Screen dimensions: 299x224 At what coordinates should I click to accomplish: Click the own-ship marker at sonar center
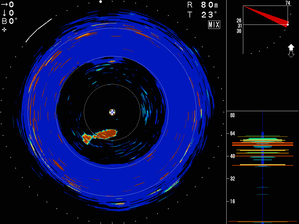[x=112, y=112]
